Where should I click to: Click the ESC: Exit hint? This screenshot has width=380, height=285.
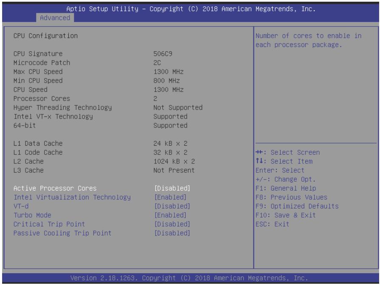coord(273,224)
